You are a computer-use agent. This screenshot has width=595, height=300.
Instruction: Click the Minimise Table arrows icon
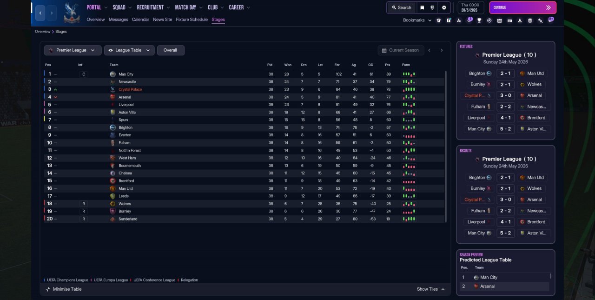coord(48,289)
